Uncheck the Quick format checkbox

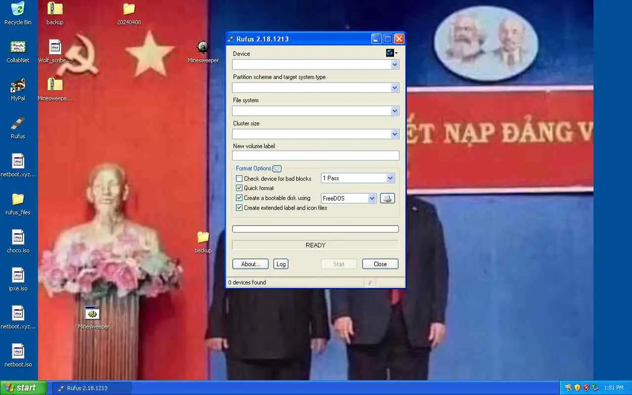click(239, 188)
